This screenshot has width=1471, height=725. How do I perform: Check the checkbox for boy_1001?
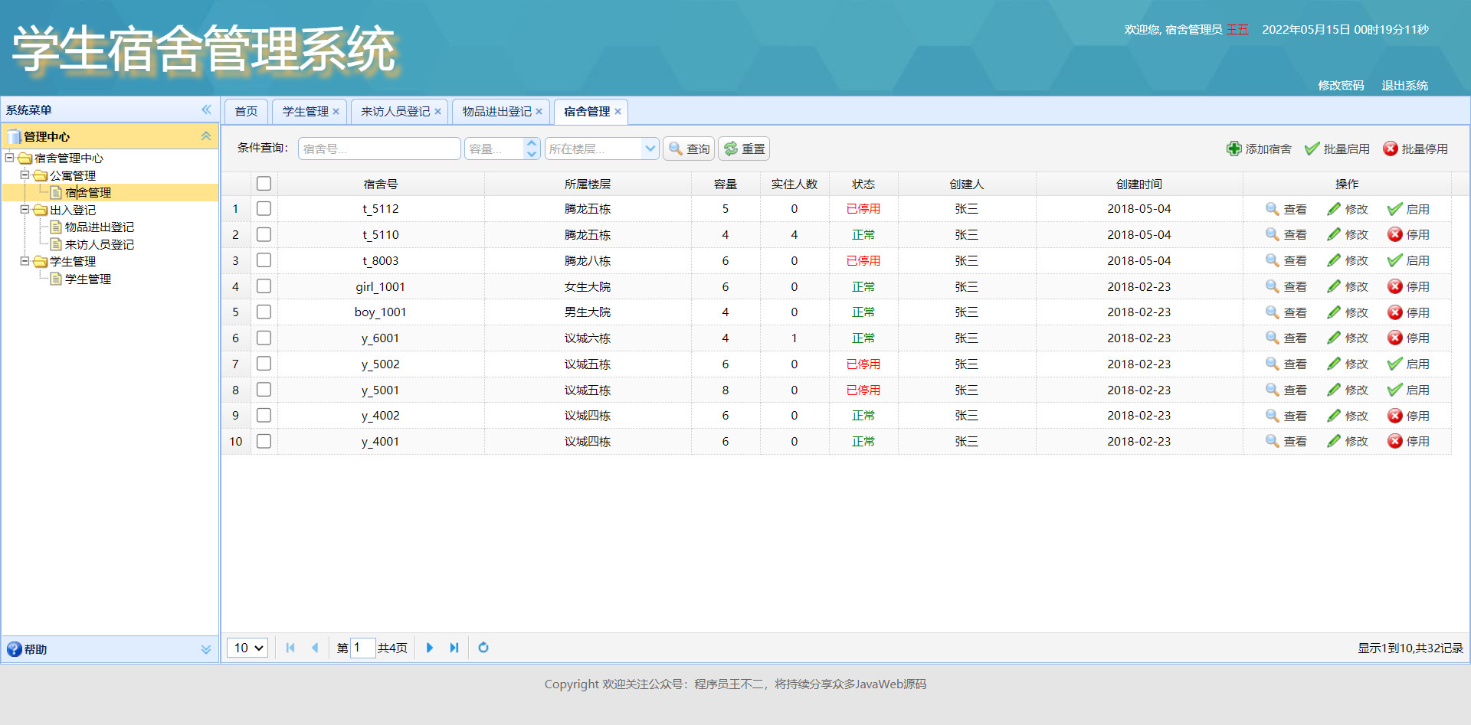(264, 312)
